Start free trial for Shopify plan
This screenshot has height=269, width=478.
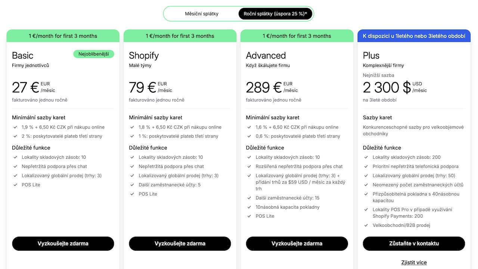(x=180, y=244)
